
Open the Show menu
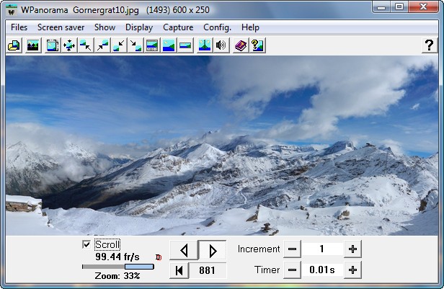click(x=105, y=27)
